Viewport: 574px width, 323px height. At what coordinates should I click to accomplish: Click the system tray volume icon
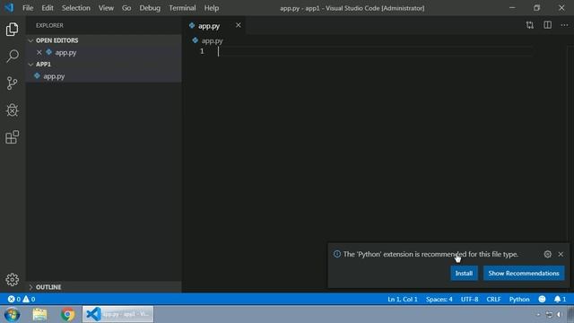coord(559,315)
